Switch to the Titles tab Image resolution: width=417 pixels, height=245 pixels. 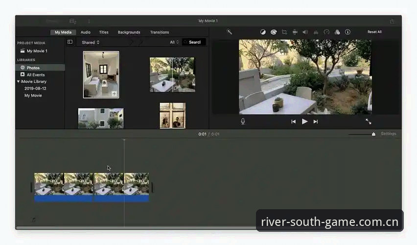click(x=104, y=32)
